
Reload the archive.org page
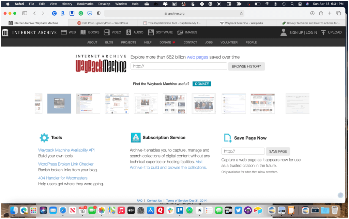coord(241,14)
